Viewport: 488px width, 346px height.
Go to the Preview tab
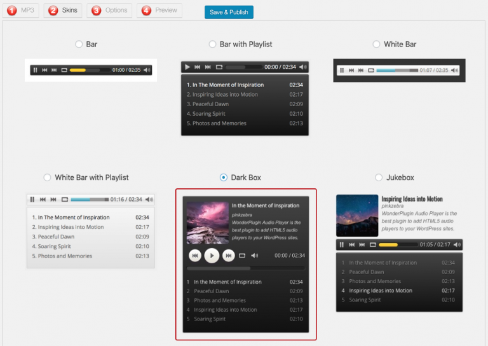coord(159,10)
